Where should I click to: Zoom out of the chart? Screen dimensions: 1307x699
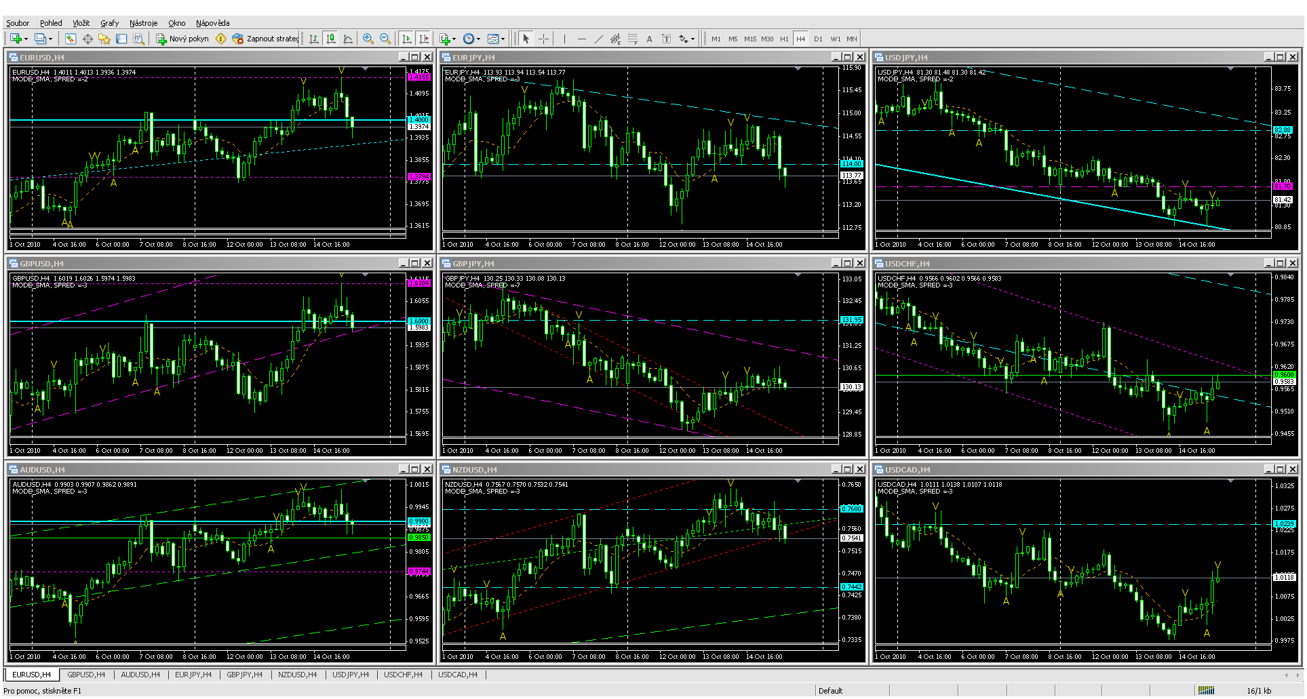(x=385, y=39)
